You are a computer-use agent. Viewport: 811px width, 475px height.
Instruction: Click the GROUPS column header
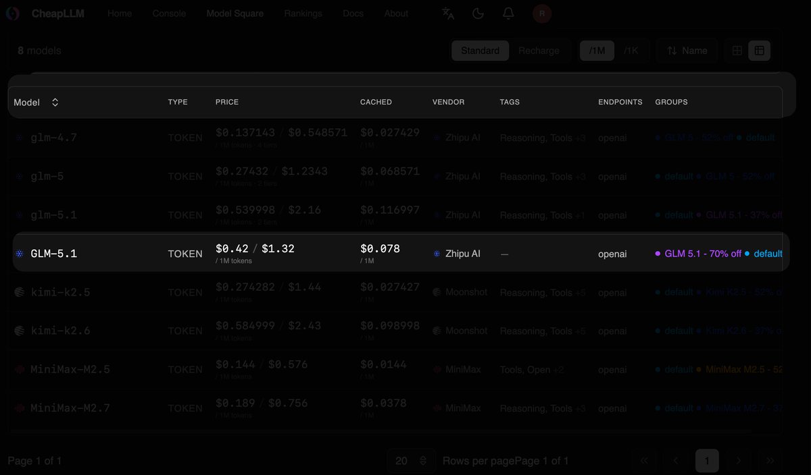tap(671, 102)
